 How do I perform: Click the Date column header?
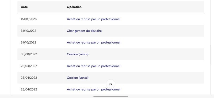tap(24, 7)
